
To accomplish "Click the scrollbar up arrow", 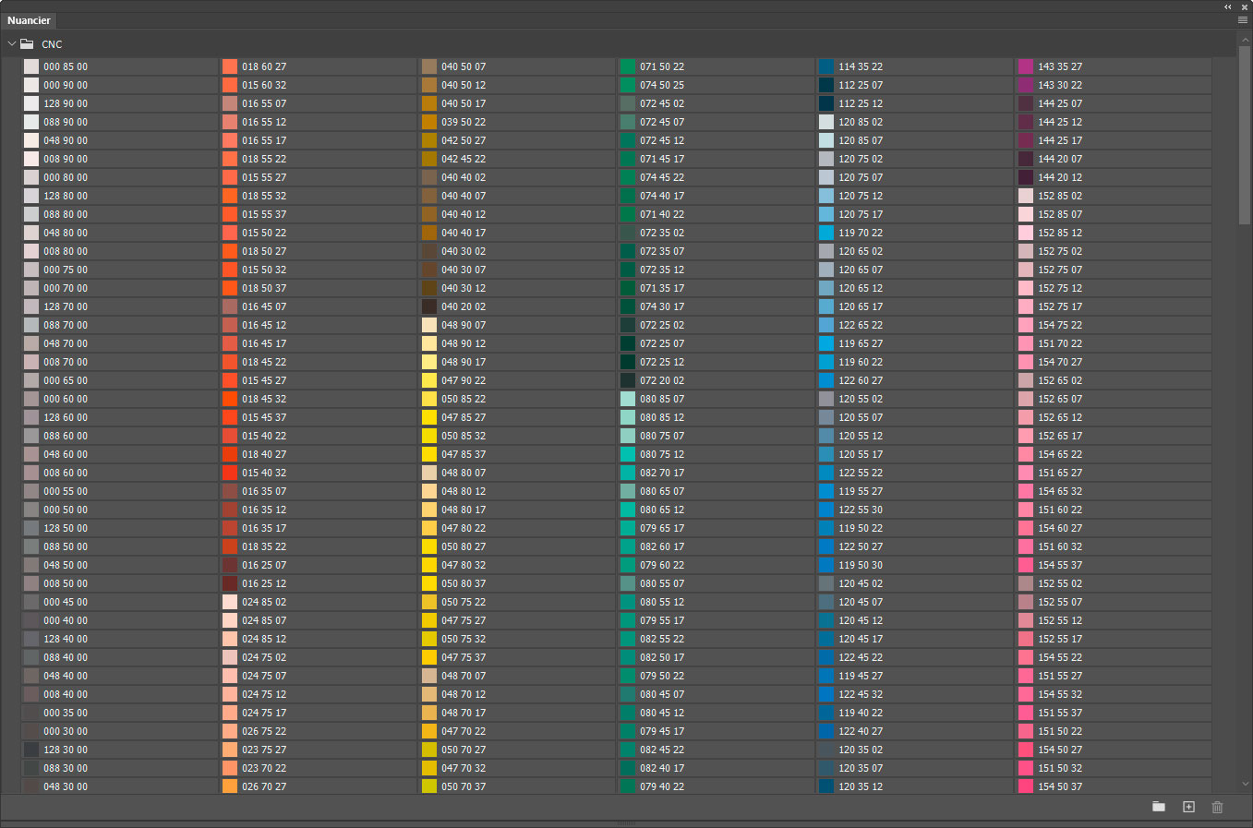I will [1245, 41].
